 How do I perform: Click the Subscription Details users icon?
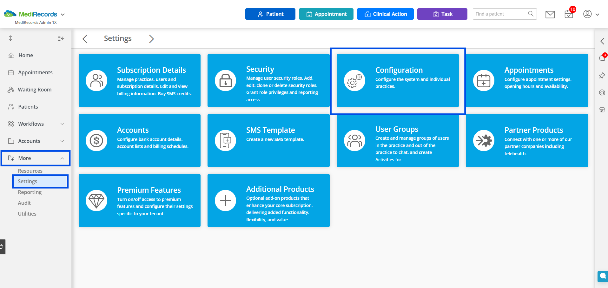(x=96, y=80)
